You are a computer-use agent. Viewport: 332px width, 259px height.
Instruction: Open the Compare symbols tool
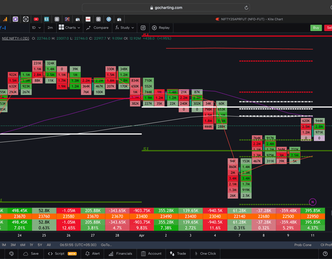click(x=97, y=28)
